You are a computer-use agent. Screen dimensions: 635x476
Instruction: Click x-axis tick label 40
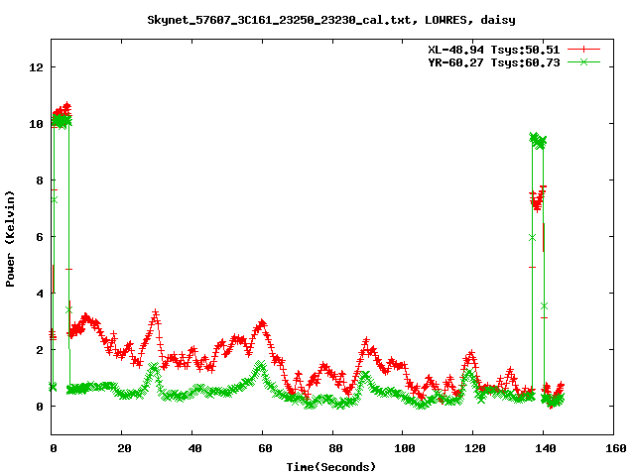[194, 448]
